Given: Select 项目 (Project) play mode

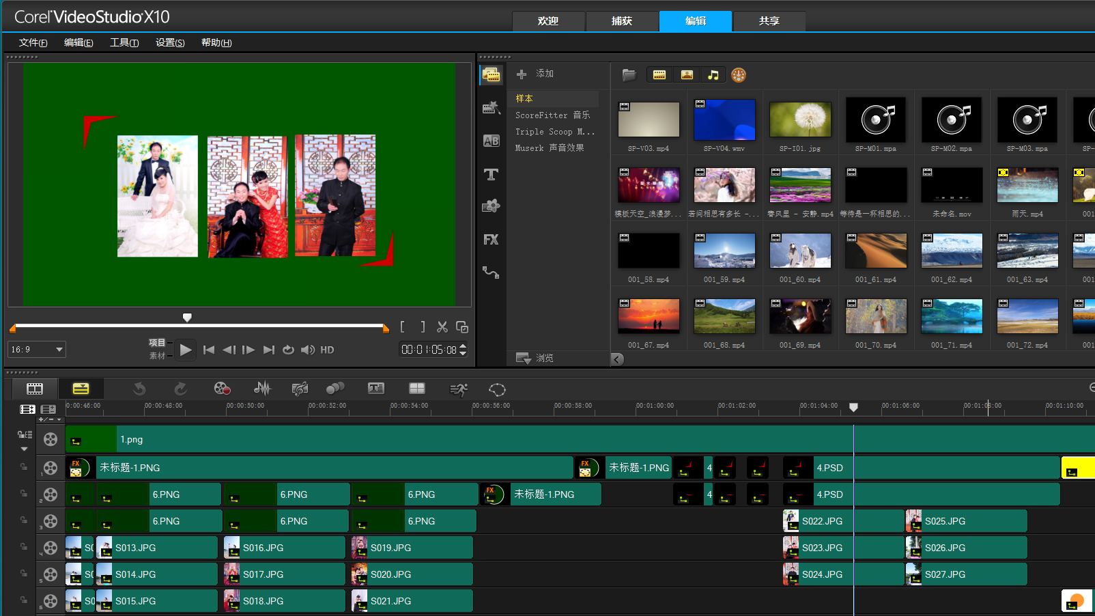Looking at the screenshot, I should pyautogui.click(x=157, y=343).
